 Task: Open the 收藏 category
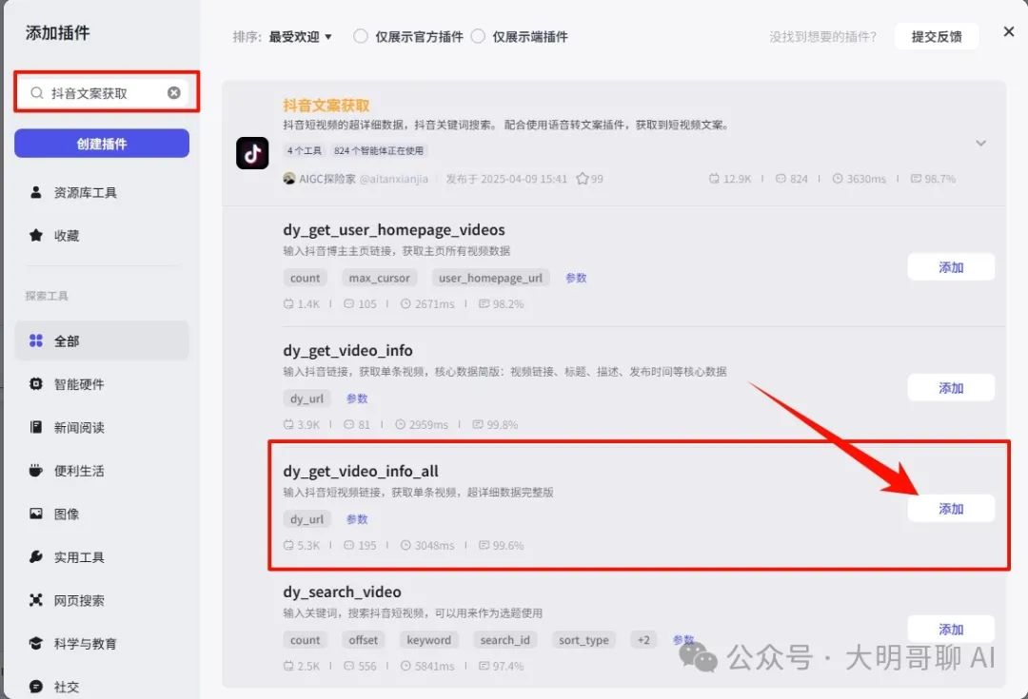tap(102, 235)
